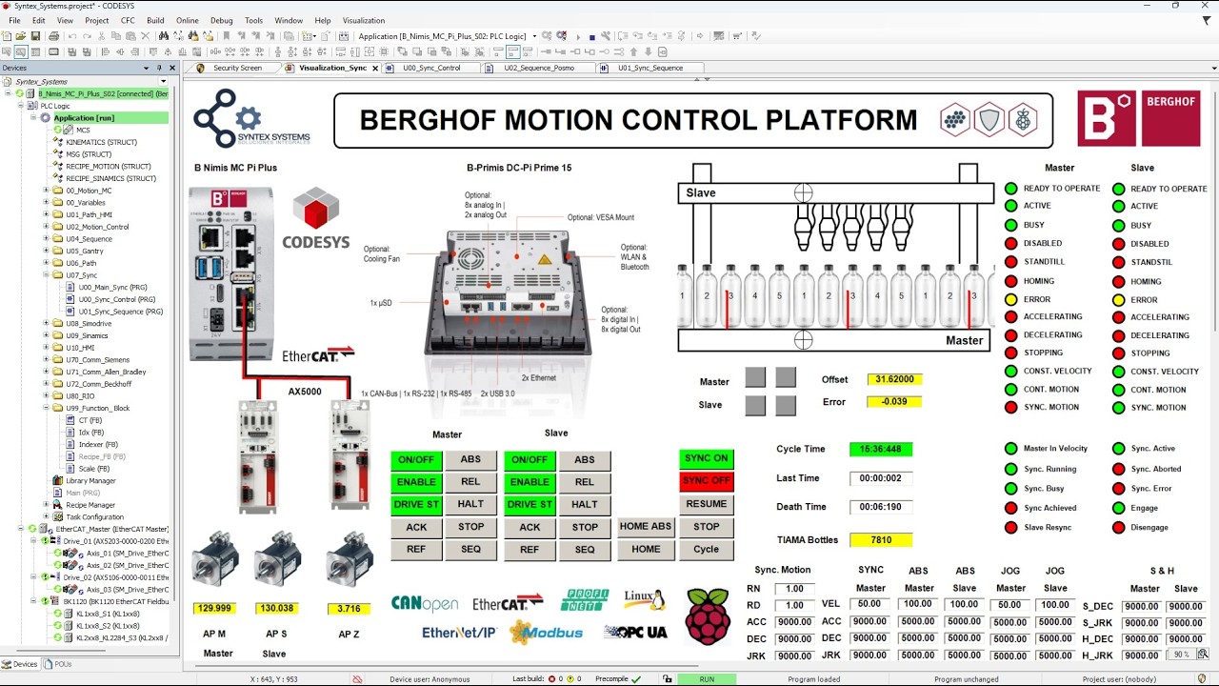Open an existing project with the Open icon
This screenshot has width=1219, height=686.
(x=20, y=36)
